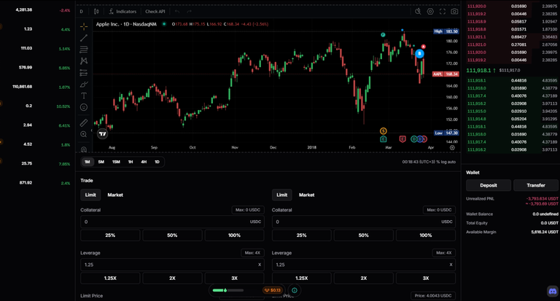Click the Deposit button in Wallet
Image resolution: width=560 pixels, height=301 pixels.
(x=489, y=185)
